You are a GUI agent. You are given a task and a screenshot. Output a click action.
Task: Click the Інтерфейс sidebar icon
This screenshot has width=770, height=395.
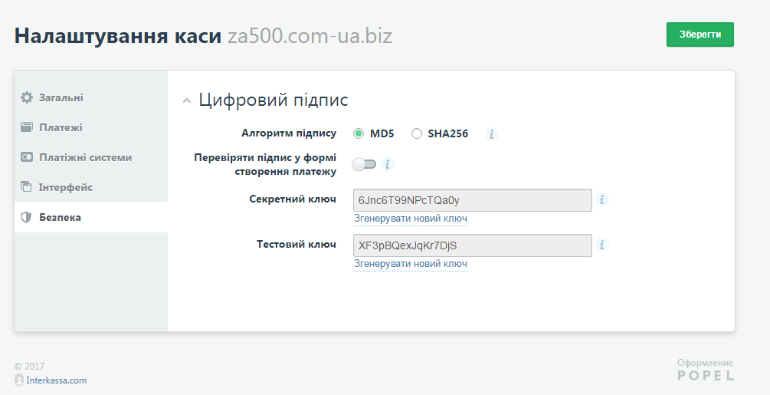tap(27, 187)
